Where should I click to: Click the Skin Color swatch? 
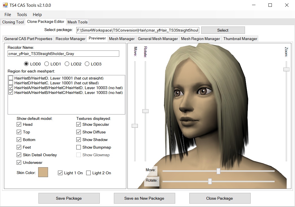(x=43, y=172)
